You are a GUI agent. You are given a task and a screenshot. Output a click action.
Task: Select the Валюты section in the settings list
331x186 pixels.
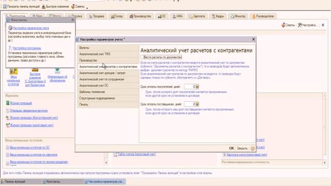(x=108, y=48)
